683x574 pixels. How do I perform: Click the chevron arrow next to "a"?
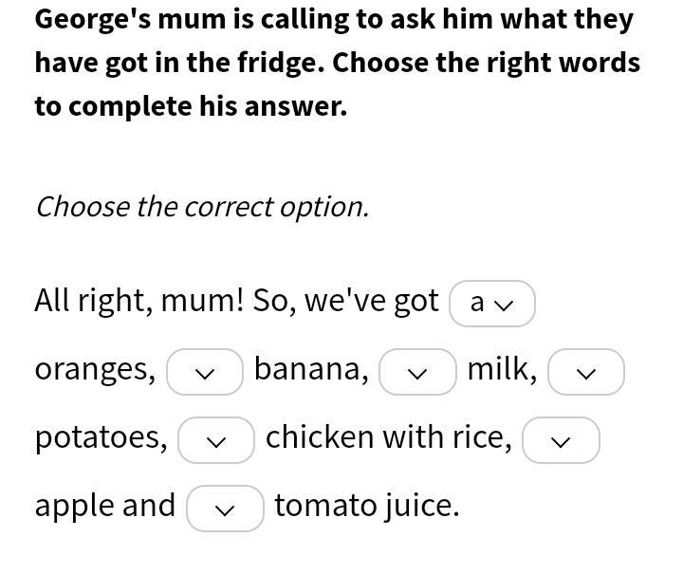[504, 306]
